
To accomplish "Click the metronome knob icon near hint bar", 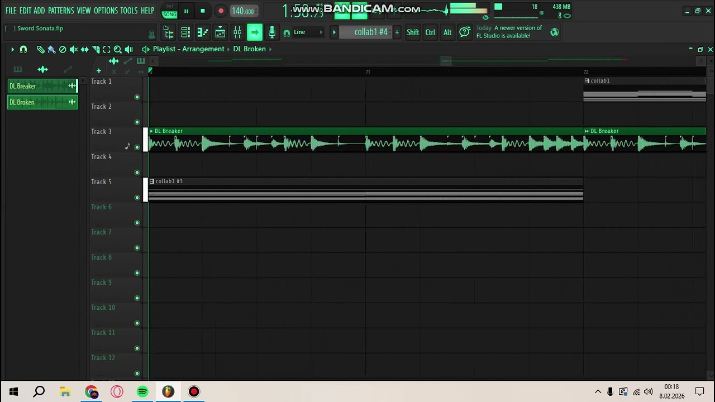I will (x=151, y=34).
